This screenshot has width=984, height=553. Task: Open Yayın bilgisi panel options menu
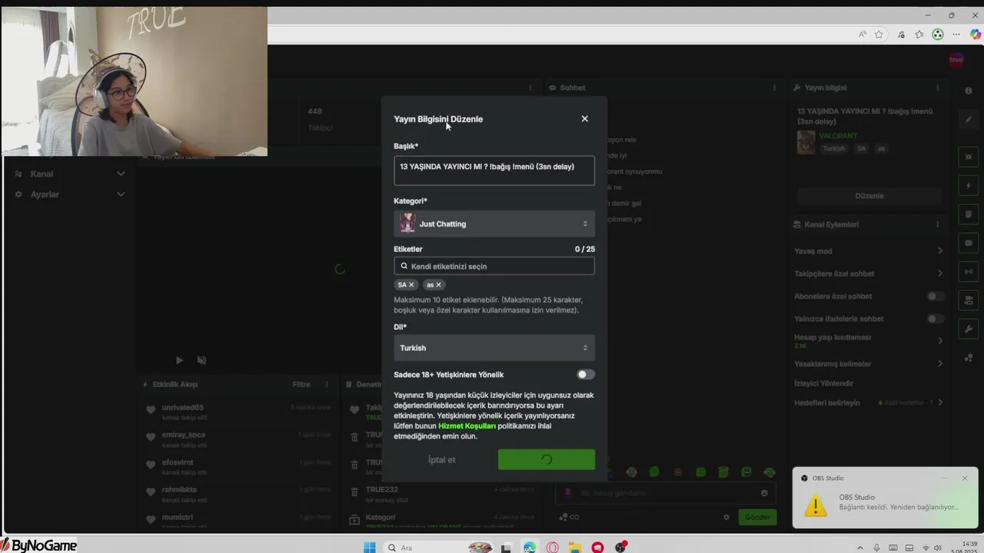pyautogui.click(x=937, y=88)
